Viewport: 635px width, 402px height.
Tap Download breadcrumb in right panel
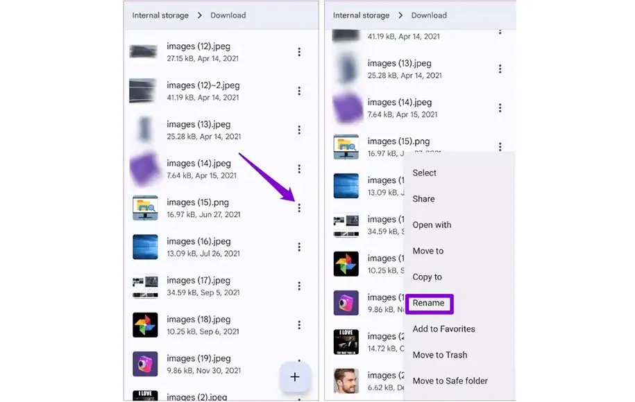click(x=429, y=15)
